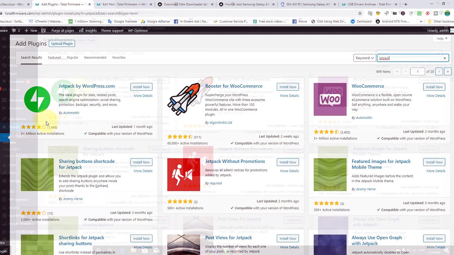Open the Facebook Home bookmark
Viewport: 454px width, 255px height.
click(x=300, y=21)
